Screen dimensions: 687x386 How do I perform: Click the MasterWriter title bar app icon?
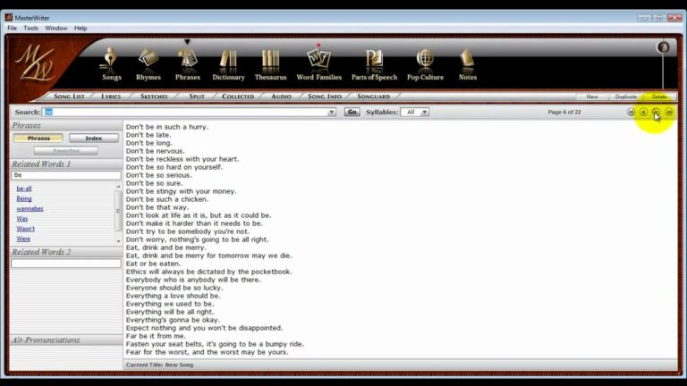point(9,18)
